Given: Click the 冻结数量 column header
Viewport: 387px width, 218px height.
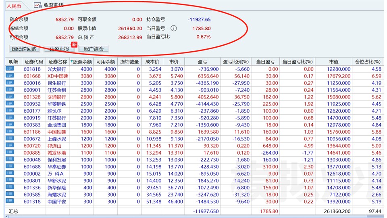Looking at the screenshot, I should [129, 61].
